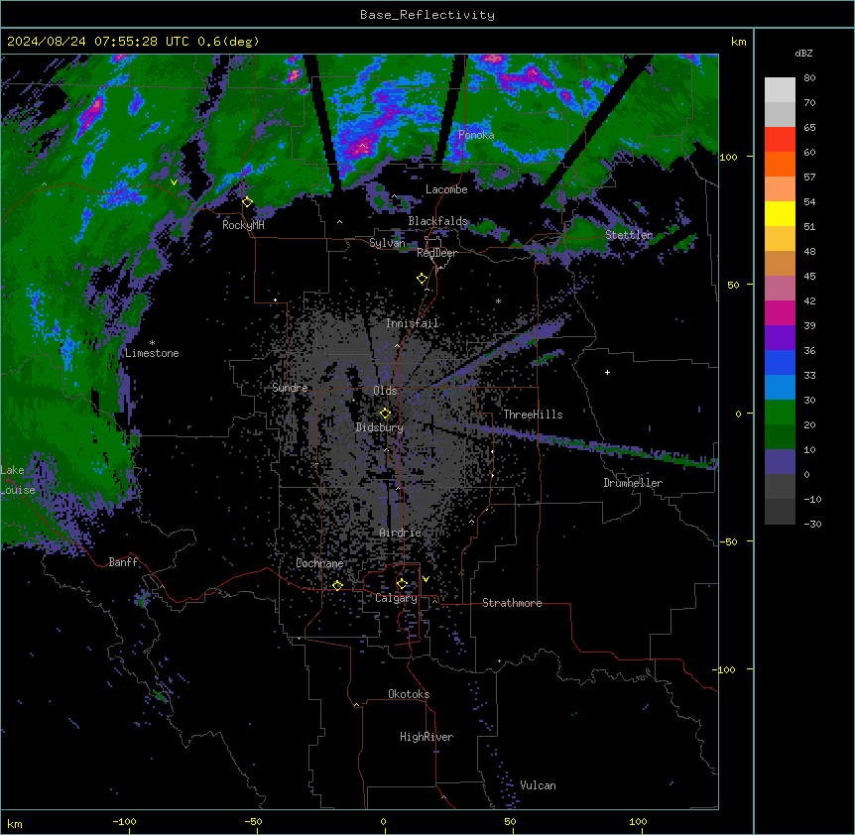Select the Lacombe city label
This screenshot has width=855, height=835.
446,189
